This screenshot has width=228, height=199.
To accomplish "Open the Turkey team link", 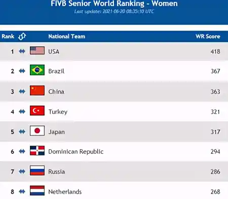I will (x=58, y=112).
